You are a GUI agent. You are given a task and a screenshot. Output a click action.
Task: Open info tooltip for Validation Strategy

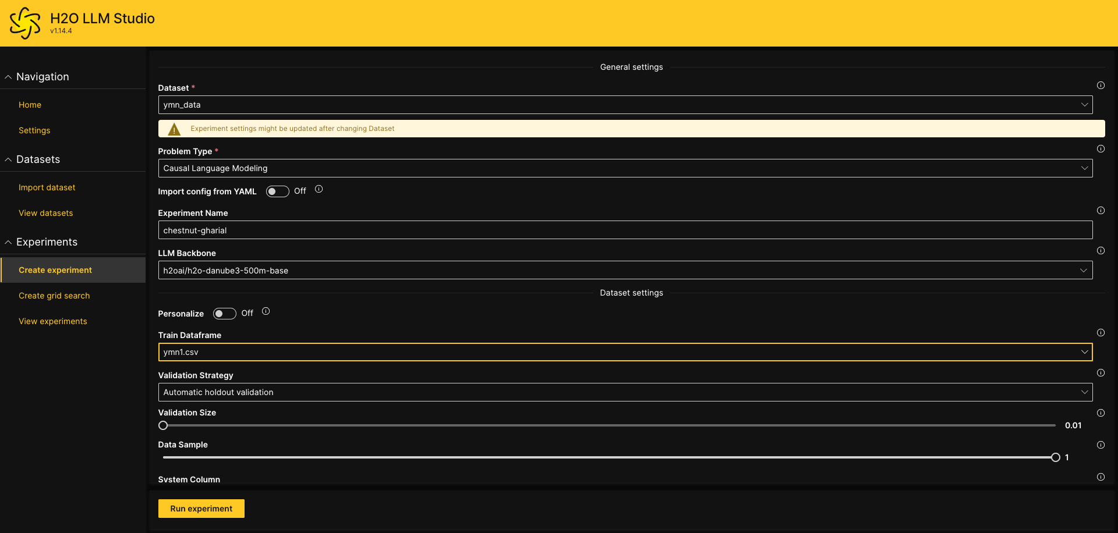point(1101,373)
